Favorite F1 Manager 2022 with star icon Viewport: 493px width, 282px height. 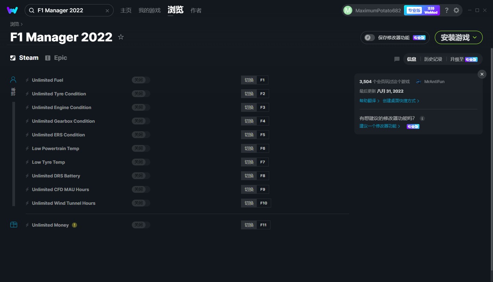121,37
